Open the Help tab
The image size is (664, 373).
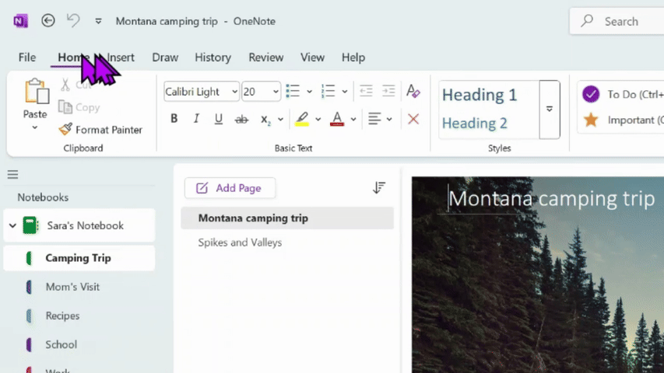coord(353,57)
